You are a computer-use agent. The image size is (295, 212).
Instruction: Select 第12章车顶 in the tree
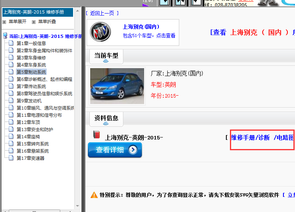pyautogui.click(x=28, y=122)
